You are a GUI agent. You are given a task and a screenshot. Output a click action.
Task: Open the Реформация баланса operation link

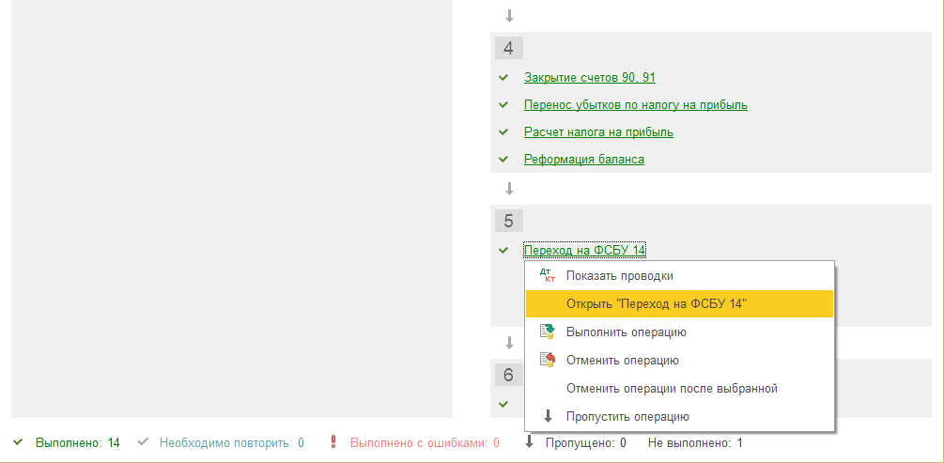pyautogui.click(x=583, y=160)
